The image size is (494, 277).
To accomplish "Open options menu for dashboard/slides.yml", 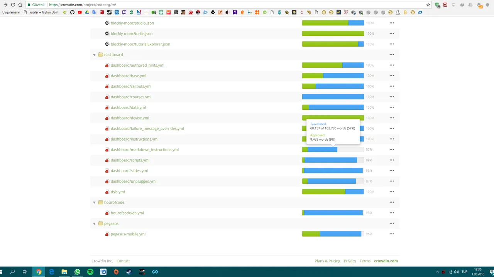I will [x=392, y=171].
